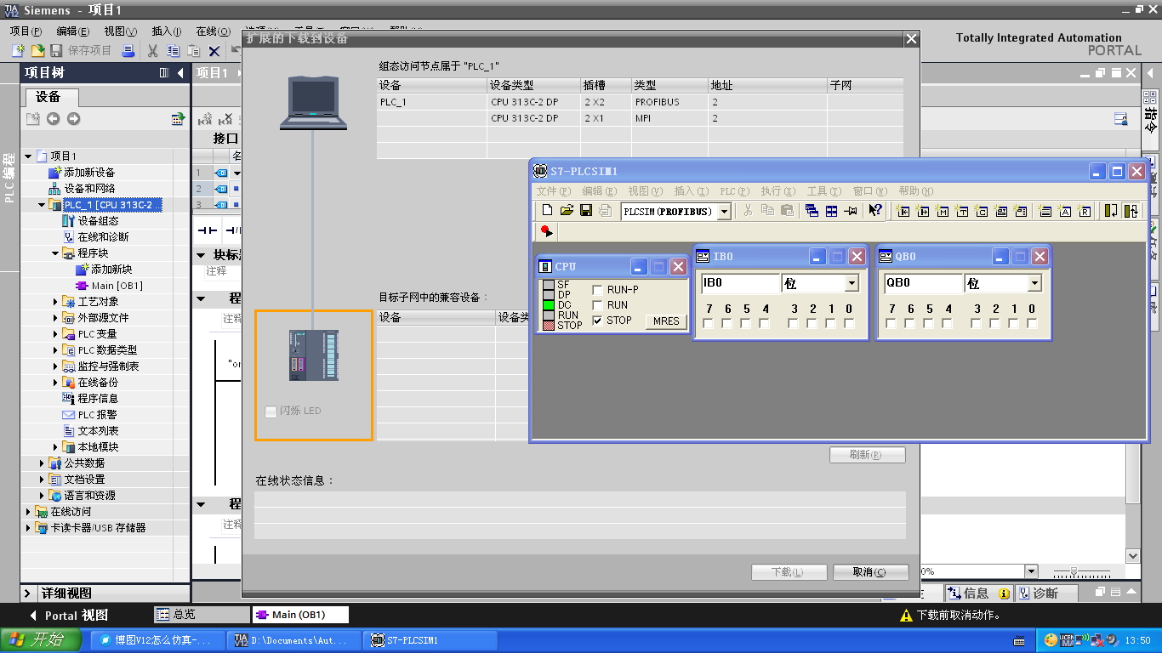Image resolution: width=1162 pixels, height=653 pixels.
Task: Toggle bit 0 checkbox in QB0 window
Action: click(1032, 323)
